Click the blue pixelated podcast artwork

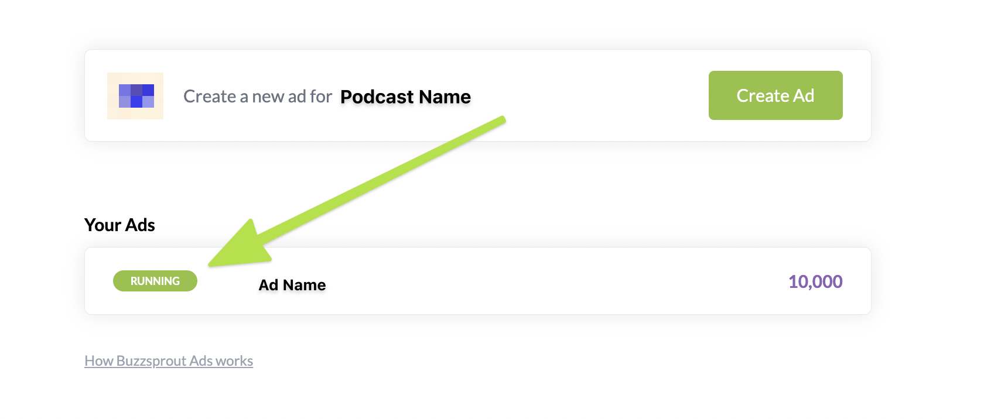point(135,96)
